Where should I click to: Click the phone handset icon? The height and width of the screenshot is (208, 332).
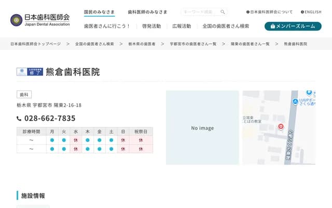[19, 119]
